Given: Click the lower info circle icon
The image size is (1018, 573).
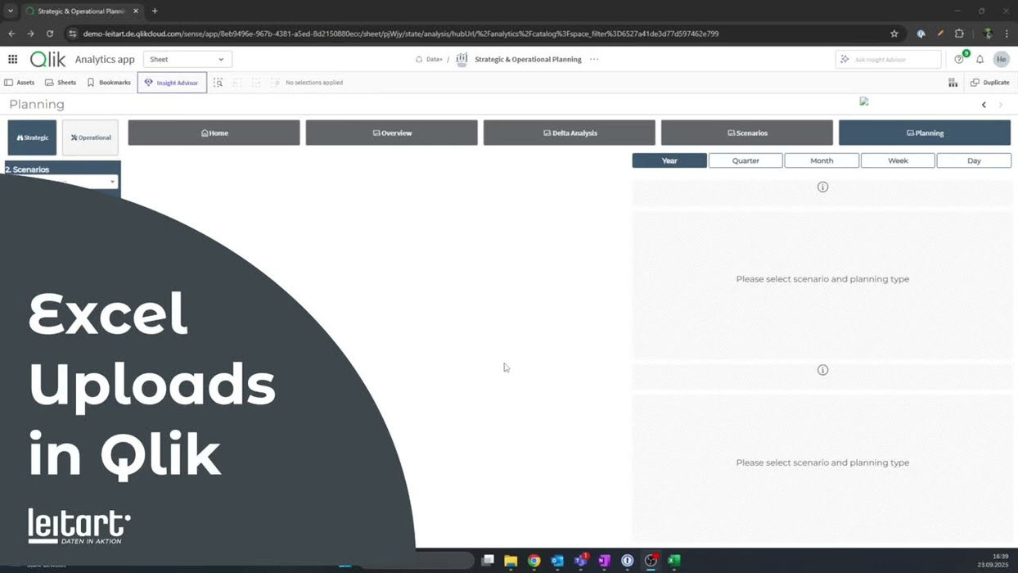Looking at the screenshot, I should click(822, 370).
